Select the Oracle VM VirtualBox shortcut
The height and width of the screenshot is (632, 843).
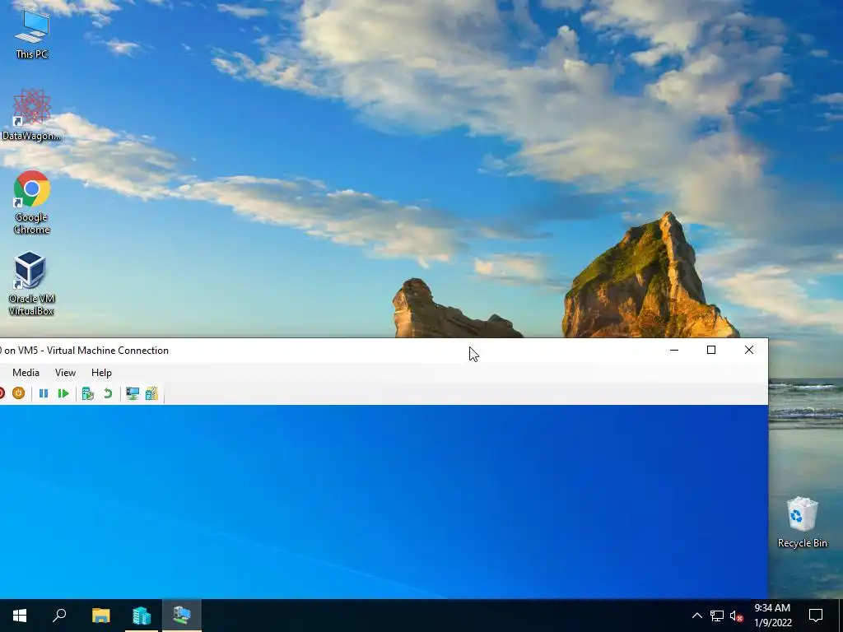pos(32,284)
